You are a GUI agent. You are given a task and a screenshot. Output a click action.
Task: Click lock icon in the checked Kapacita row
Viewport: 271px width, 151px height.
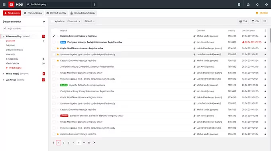(x=265, y=36)
